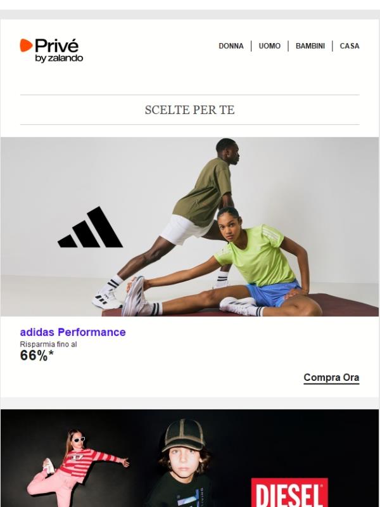Open the DONNA category

pyautogui.click(x=231, y=46)
